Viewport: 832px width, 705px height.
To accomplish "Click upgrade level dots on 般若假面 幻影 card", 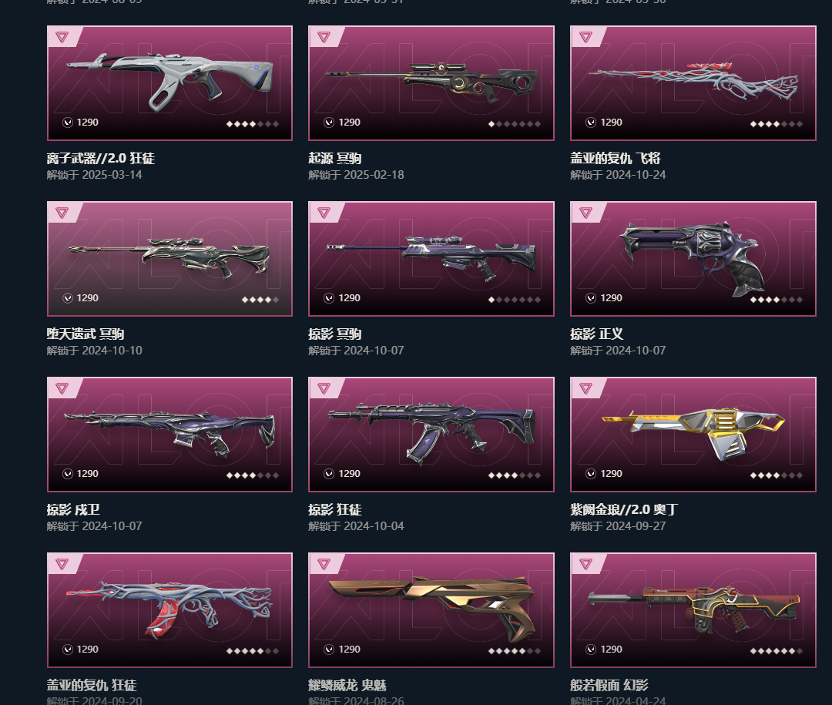I will click(x=777, y=651).
